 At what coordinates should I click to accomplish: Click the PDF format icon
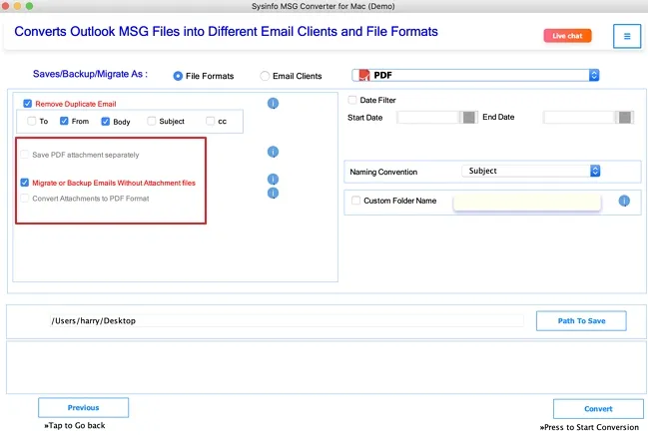pos(364,75)
